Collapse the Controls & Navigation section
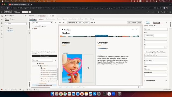The width and height of the screenshot is (172, 97). click(33, 26)
